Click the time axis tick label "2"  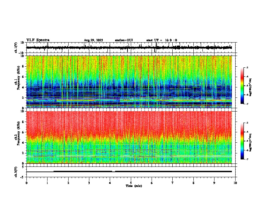point(68,183)
